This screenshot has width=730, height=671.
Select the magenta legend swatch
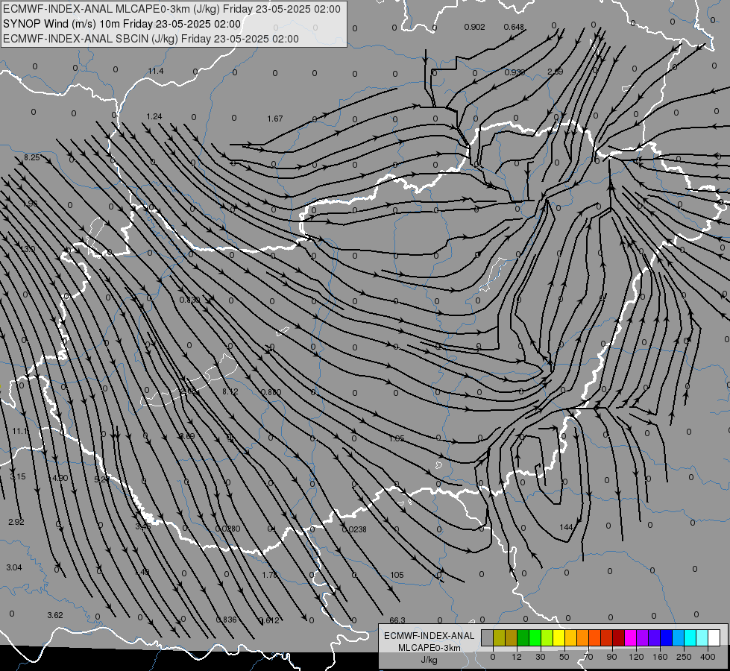point(630,637)
